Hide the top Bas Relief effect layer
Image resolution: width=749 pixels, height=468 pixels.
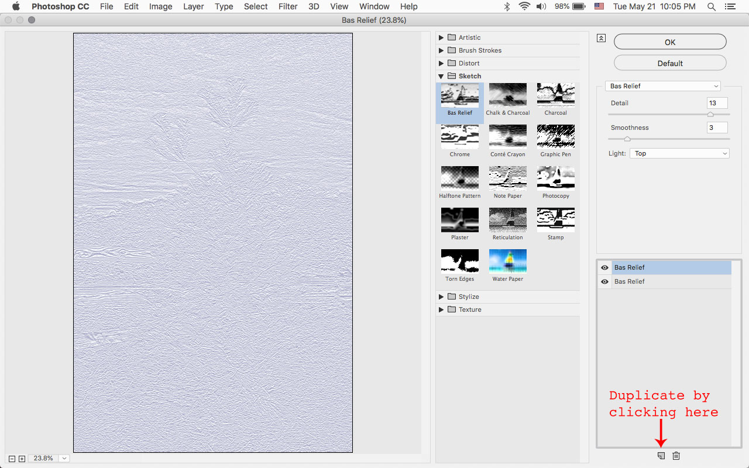point(604,267)
